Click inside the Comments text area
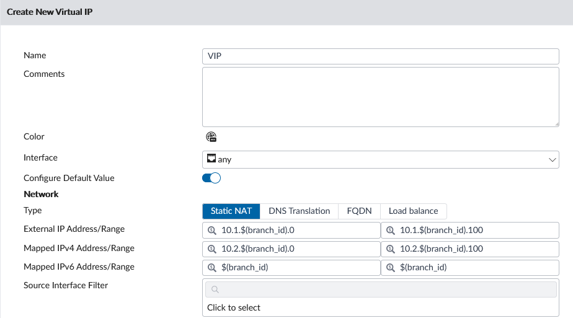The width and height of the screenshot is (573, 318). 380,97
